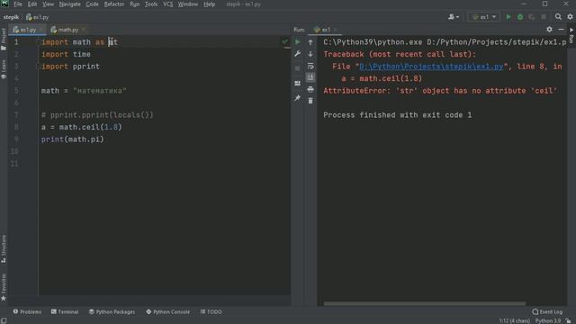Open the Edit menu
The height and width of the screenshot is (324, 576).
(x=32, y=4)
